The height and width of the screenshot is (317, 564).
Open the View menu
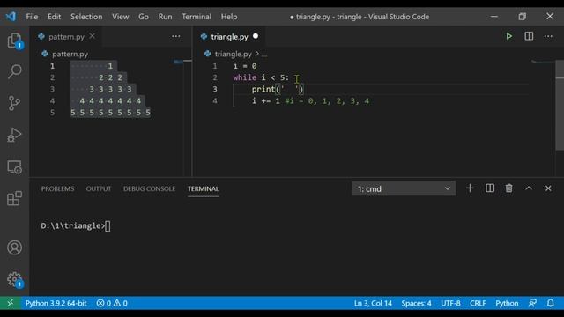[x=120, y=17]
